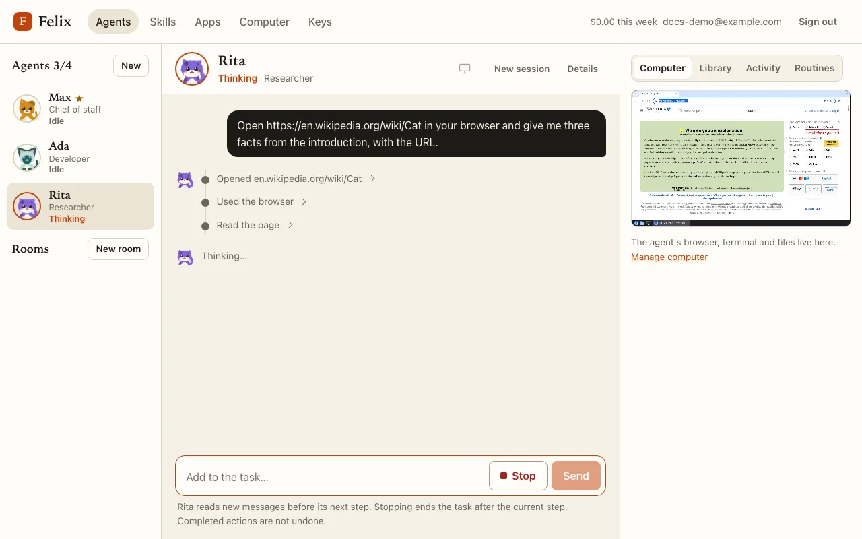Stop the running task

coord(518,476)
